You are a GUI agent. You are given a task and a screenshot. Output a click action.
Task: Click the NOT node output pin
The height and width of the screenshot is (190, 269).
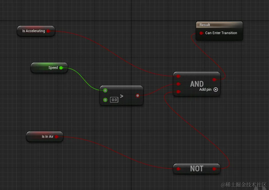coord(214,169)
